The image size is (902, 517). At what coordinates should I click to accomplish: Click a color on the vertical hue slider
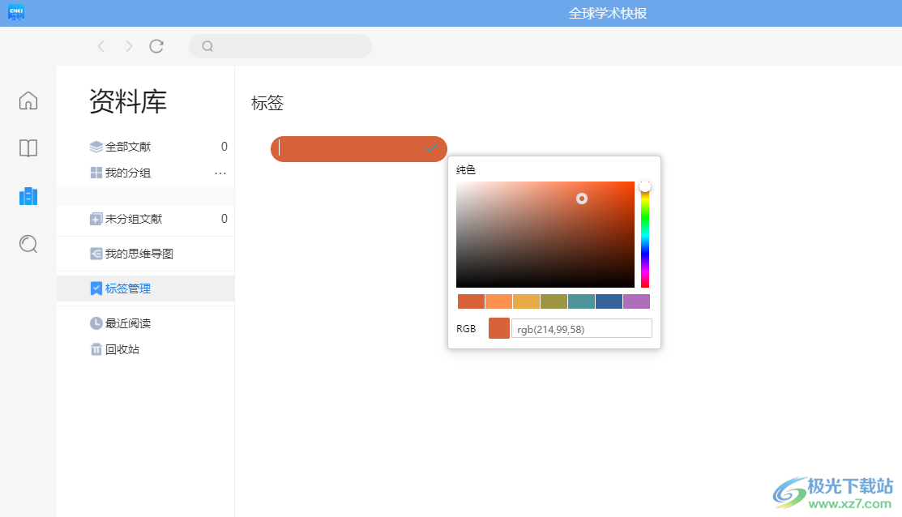[x=644, y=235]
